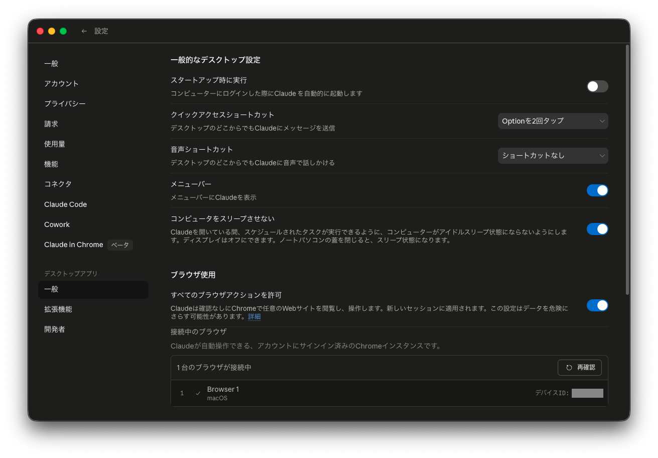
Task: Click the ベータ badge
Action: pyautogui.click(x=120, y=245)
